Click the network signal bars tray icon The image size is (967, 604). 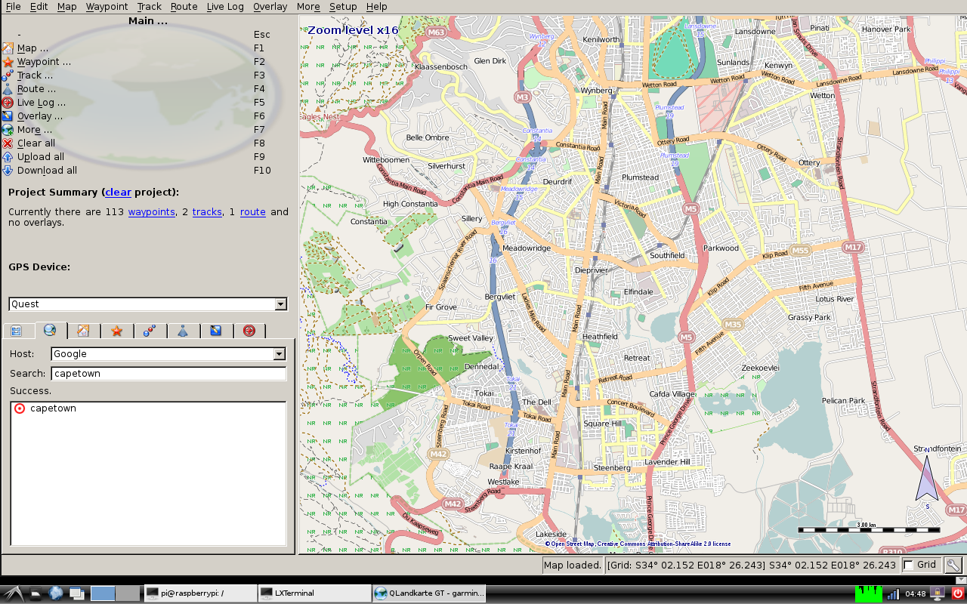point(893,593)
